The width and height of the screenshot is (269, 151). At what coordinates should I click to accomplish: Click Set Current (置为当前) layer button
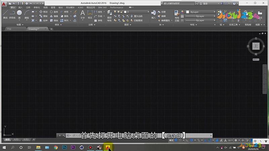coord(136,16)
